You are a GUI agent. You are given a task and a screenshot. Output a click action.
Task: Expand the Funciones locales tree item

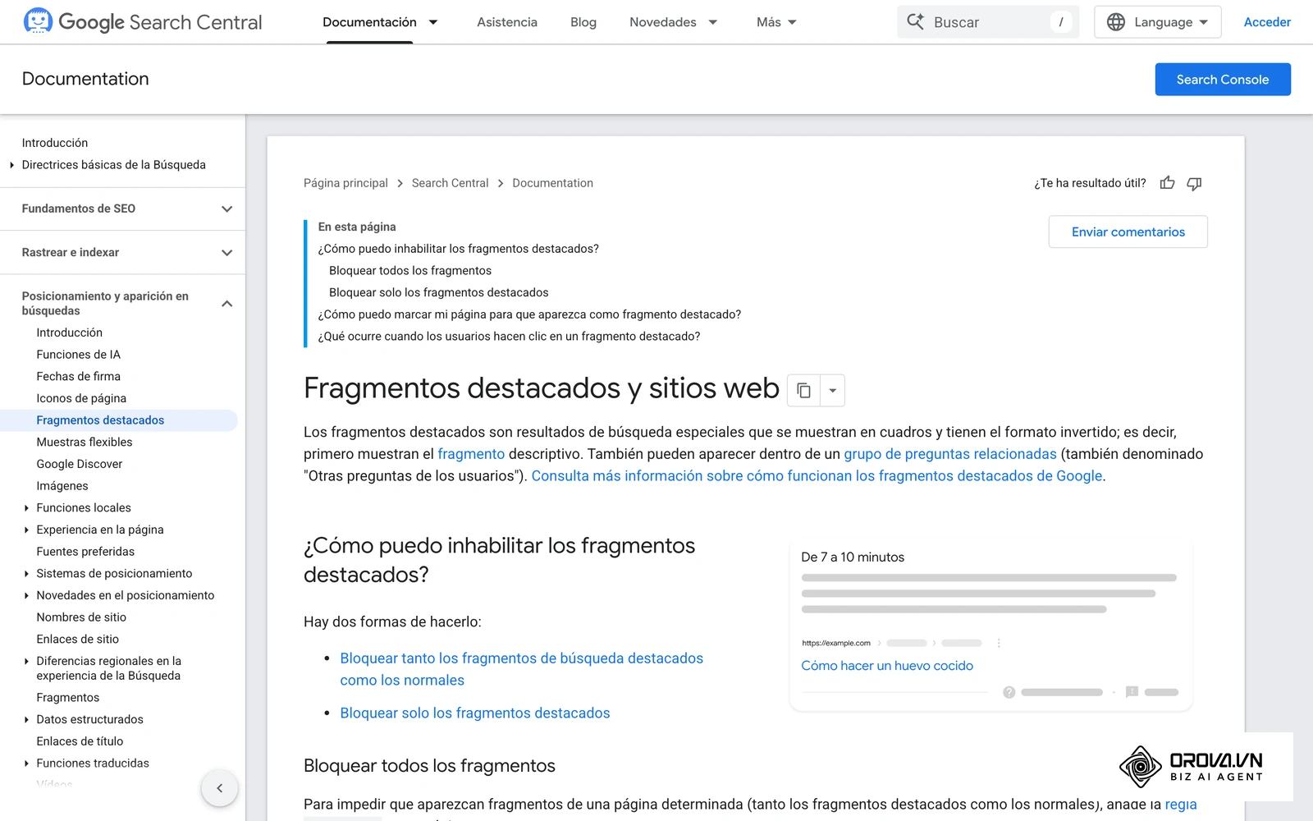(x=26, y=508)
